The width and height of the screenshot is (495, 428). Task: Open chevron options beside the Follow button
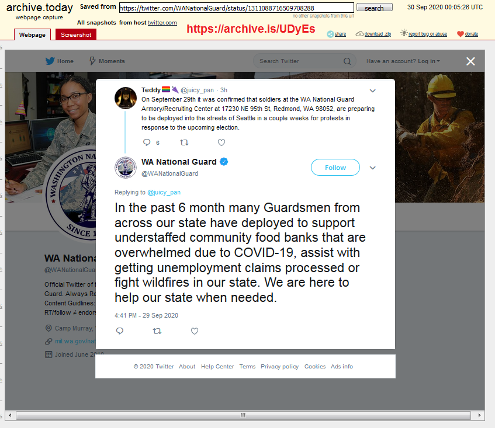click(372, 168)
